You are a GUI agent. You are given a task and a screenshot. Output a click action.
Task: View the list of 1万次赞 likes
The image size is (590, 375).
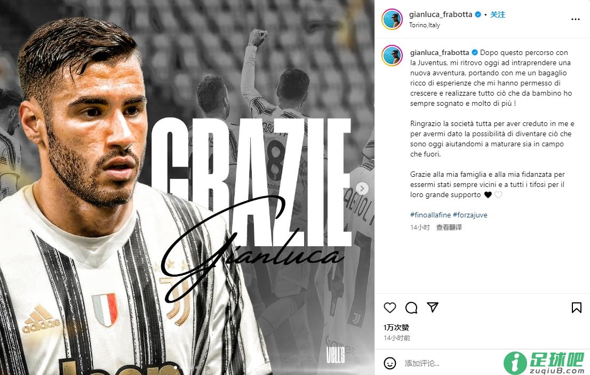coord(396,327)
